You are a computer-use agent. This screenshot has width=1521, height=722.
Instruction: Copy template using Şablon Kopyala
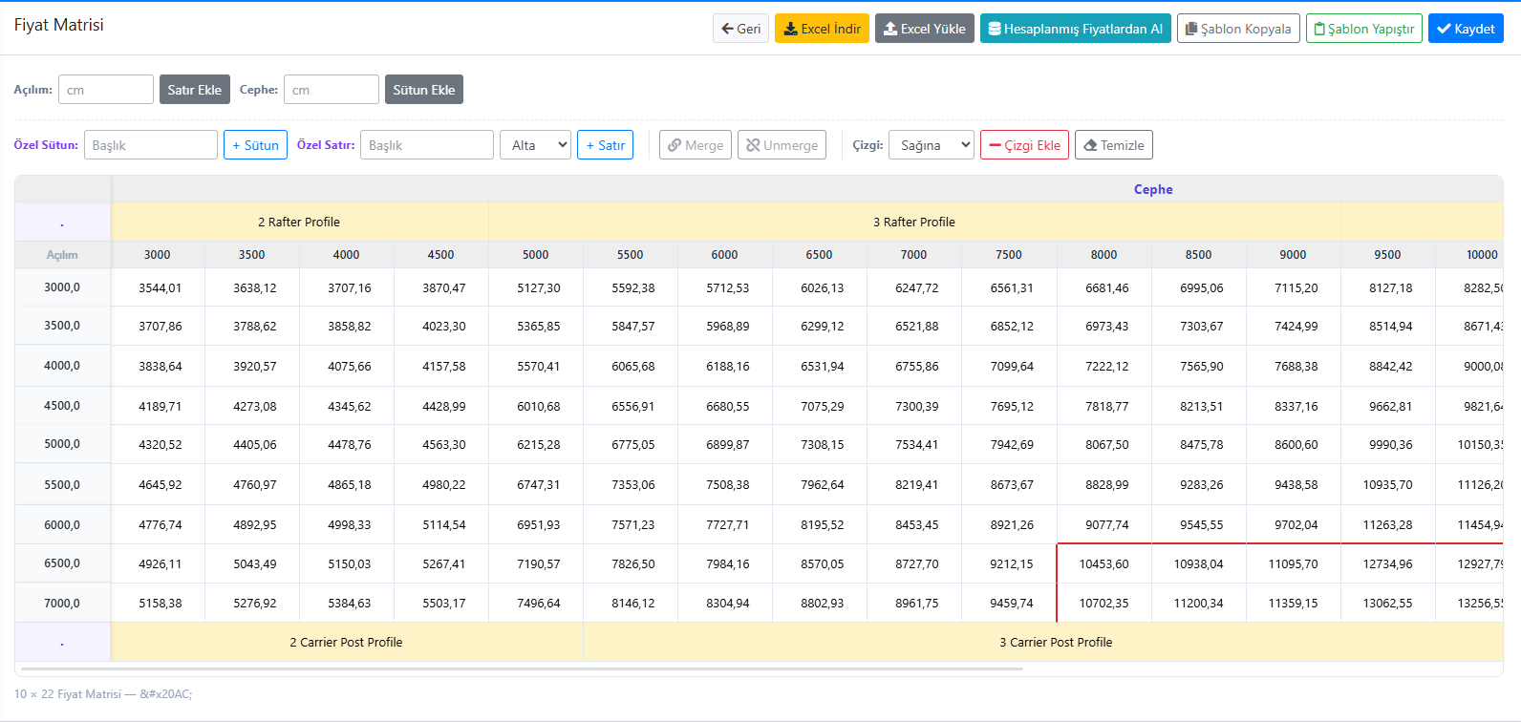(1238, 29)
